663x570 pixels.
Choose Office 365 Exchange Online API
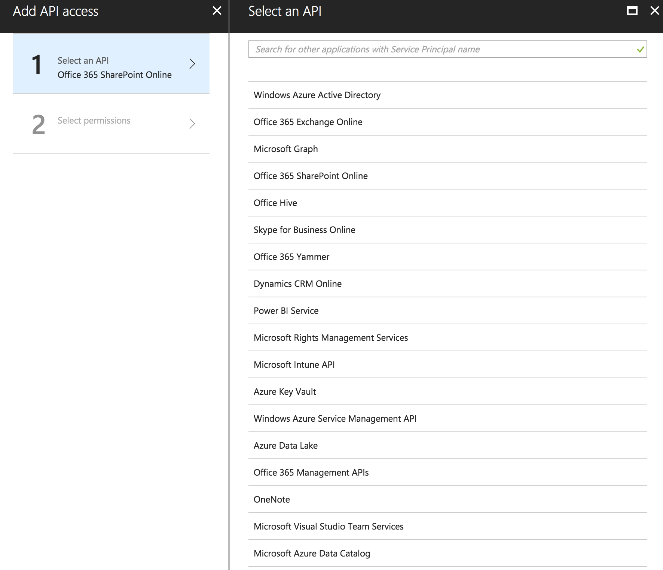pos(308,122)
